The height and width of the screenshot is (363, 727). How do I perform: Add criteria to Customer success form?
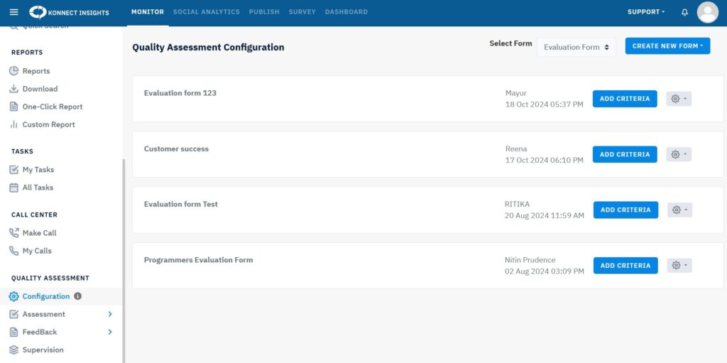[x=625, y=155]
